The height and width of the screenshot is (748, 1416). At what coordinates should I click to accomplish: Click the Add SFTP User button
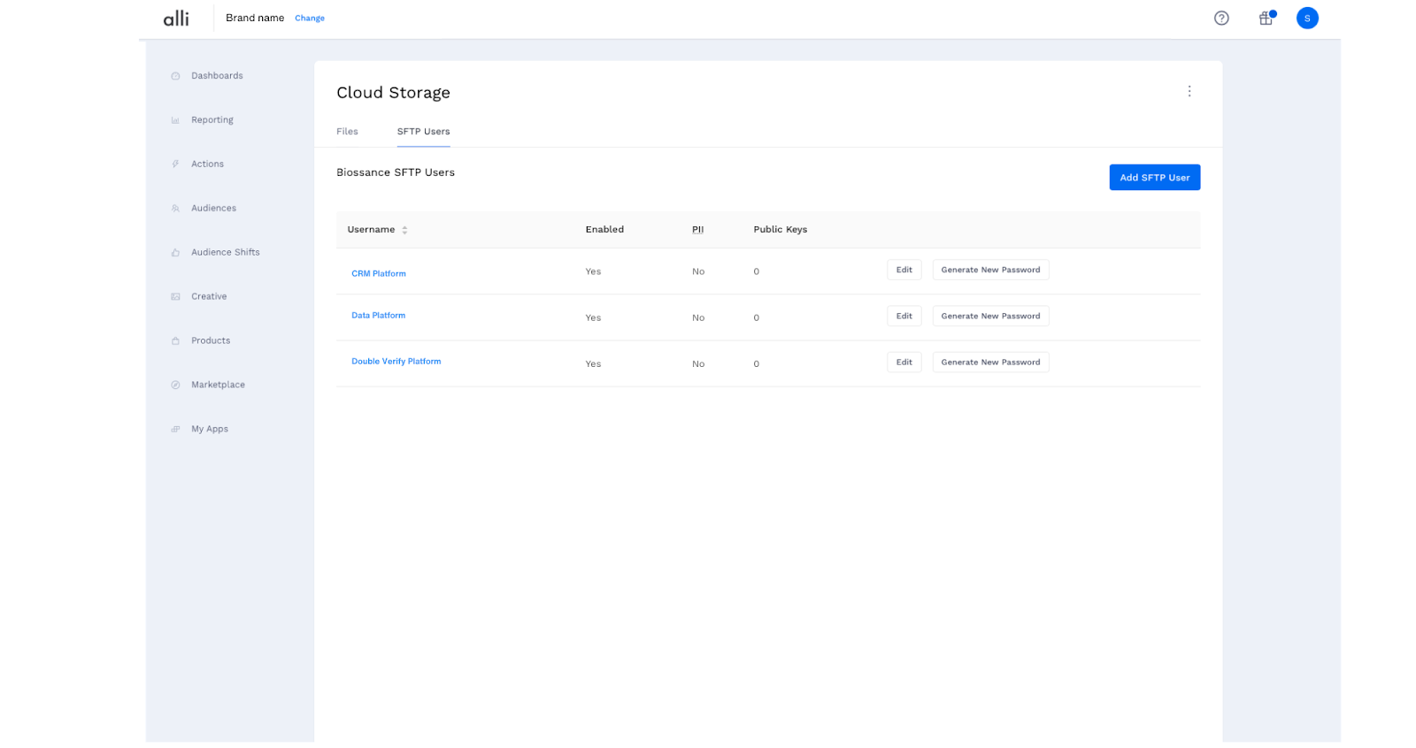point(1154,178)
